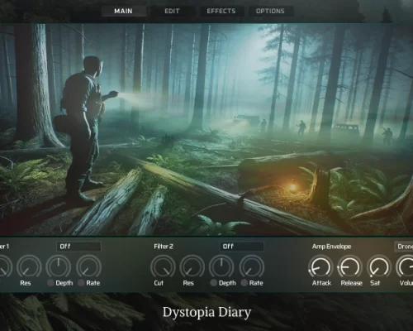Click the "Amp Envelope" section label
The height and width of the screenshot is (331, 413).
click(x=331, y=247)
